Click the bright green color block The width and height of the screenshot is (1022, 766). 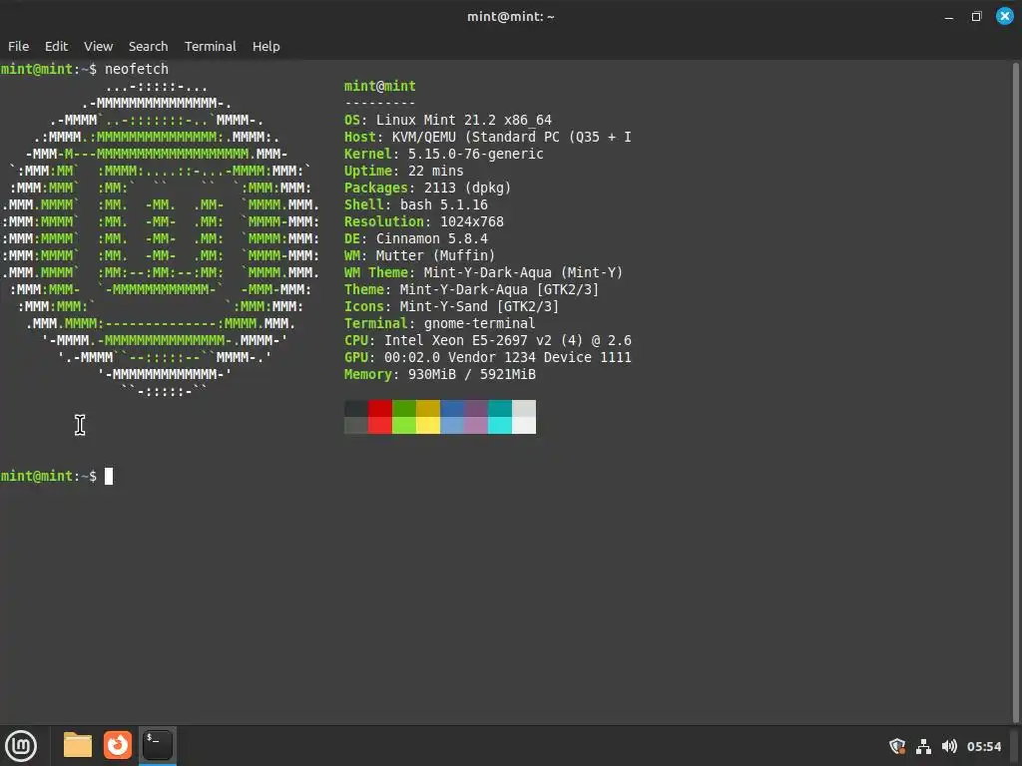(404, 425)
